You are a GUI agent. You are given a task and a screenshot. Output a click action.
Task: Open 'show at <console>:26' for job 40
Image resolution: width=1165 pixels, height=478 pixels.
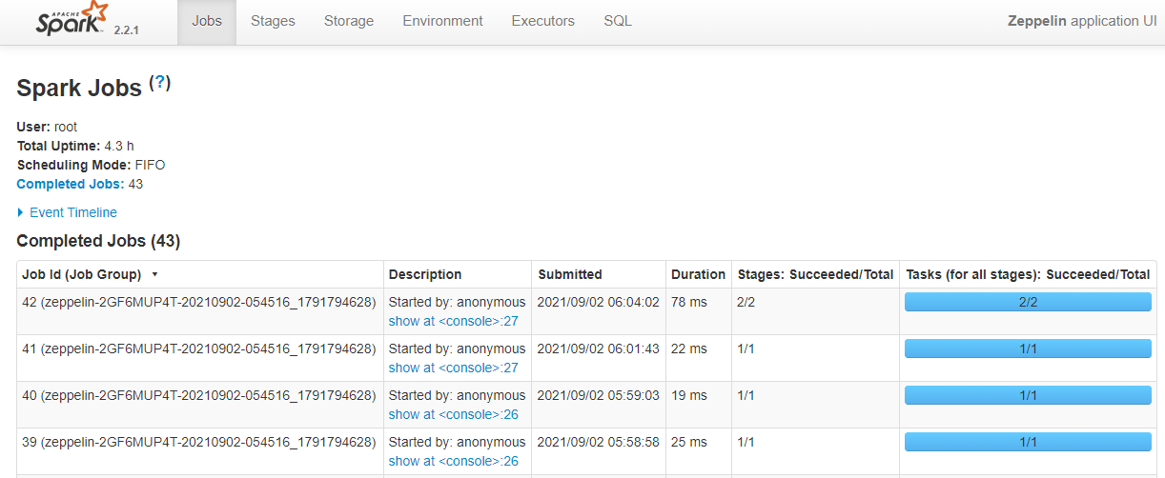[x=454, y=414]
